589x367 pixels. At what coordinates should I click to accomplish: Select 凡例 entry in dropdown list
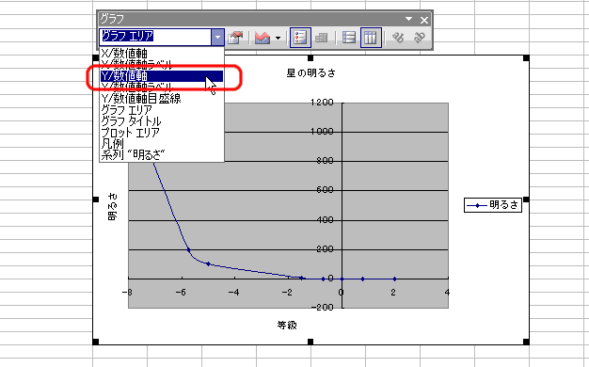pyautogui.click(x=162, y=144)
